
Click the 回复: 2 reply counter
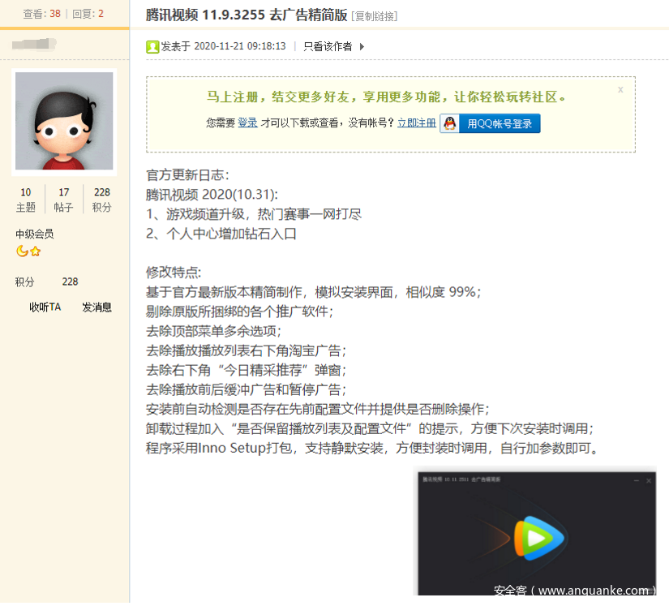coord(88,14)
